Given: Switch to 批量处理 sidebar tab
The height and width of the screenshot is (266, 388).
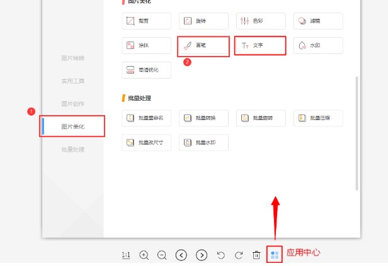Looking at the screenshot, I should click(x=73, y=150).
